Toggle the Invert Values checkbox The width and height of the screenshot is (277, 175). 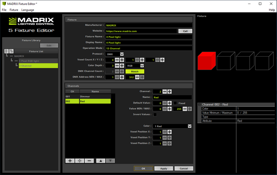click(155, 115)
